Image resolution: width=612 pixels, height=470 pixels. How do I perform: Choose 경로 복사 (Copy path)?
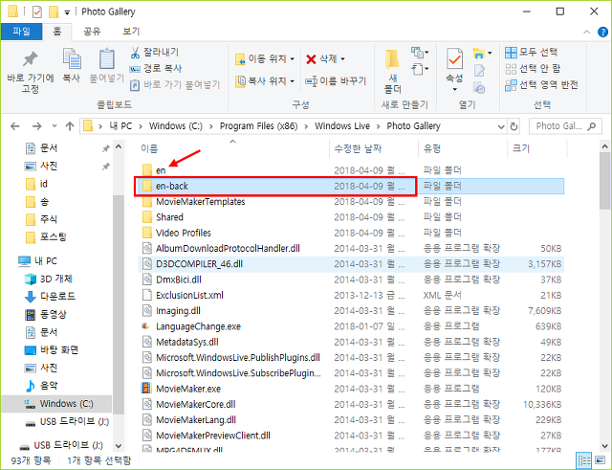(x=156, y=68)
